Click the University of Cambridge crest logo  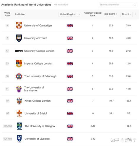click(x=19, y=26)
